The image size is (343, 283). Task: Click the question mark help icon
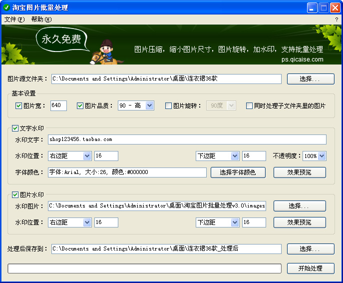pyautogui.click(x=337, y=19)
